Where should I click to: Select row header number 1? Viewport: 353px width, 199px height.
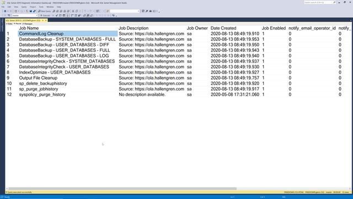tap(12, 34)
